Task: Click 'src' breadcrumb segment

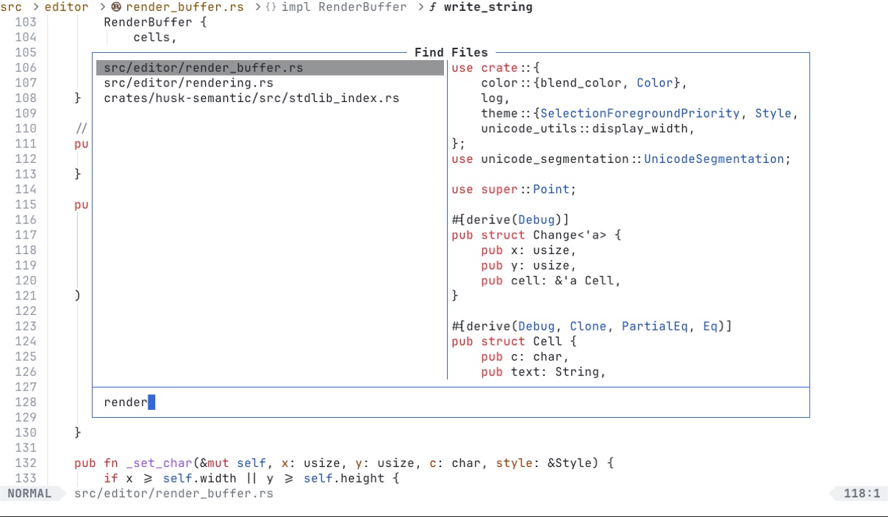Action: click(11, 7)
